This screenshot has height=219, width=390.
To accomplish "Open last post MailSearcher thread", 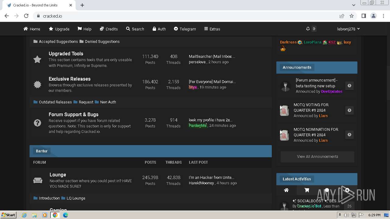I will 212,56.
